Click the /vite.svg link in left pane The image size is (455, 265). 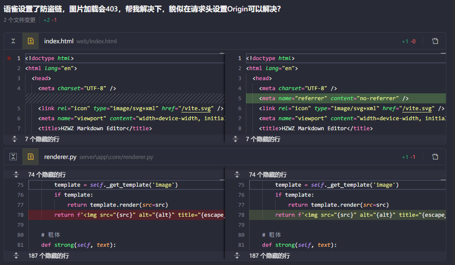pos(197,108)
